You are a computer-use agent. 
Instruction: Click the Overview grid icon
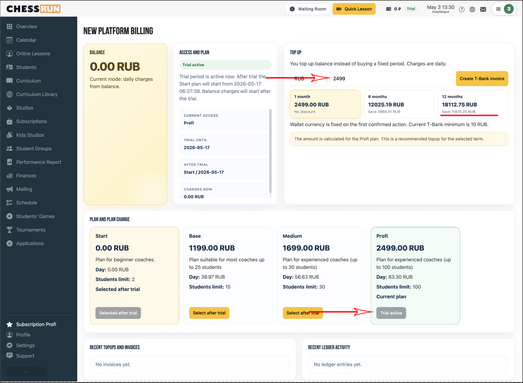(9, 26)
